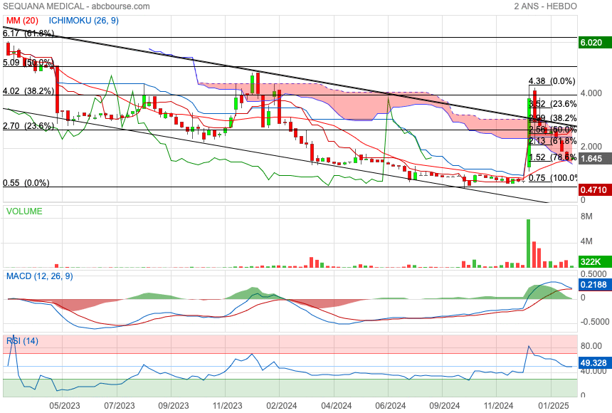
Task: Select the 09/2023 date label
Action: (x=174, y=406)
